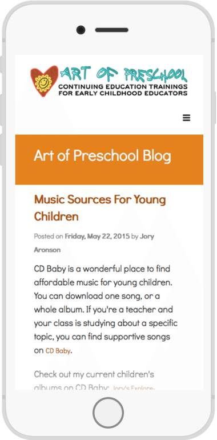Click the Continuing Education Trainings tagline
This screenshot has height=440, width=217.
tap(123, 90)
